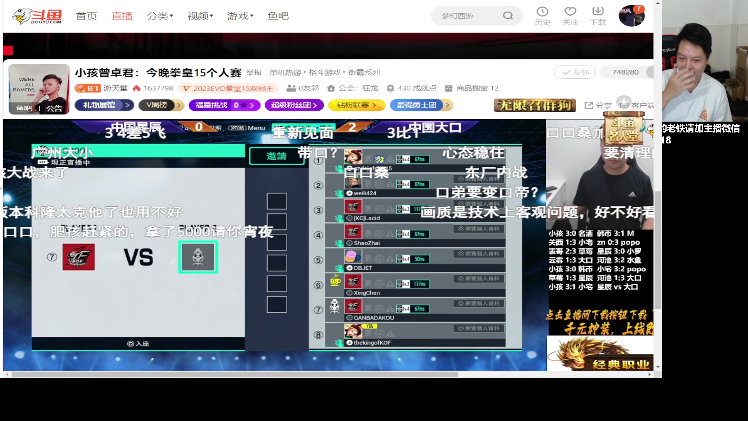Click the 0友邻 people icon

tap(291, 88)
